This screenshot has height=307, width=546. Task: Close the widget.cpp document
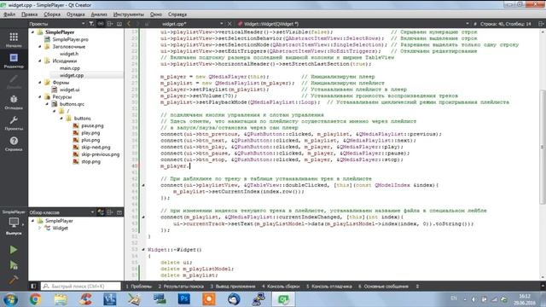coord(229,24)
